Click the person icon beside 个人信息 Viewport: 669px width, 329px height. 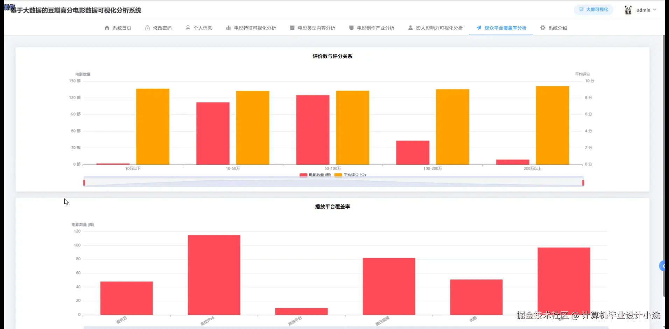click(x=188, y=28)
